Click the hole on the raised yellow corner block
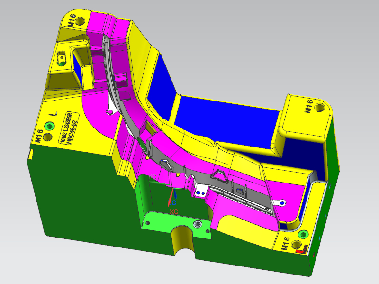379x284 pixels. point(319,107)
